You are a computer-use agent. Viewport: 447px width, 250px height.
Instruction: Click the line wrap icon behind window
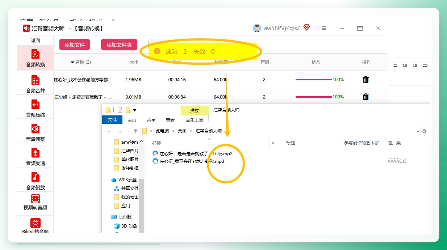tap(425, 65)
